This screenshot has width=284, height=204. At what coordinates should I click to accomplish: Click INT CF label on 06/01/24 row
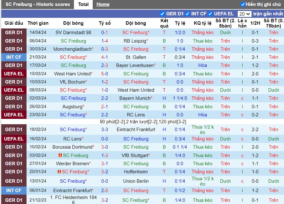point(14,190)
